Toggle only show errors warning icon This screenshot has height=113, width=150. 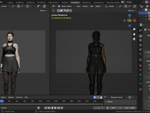101,97
